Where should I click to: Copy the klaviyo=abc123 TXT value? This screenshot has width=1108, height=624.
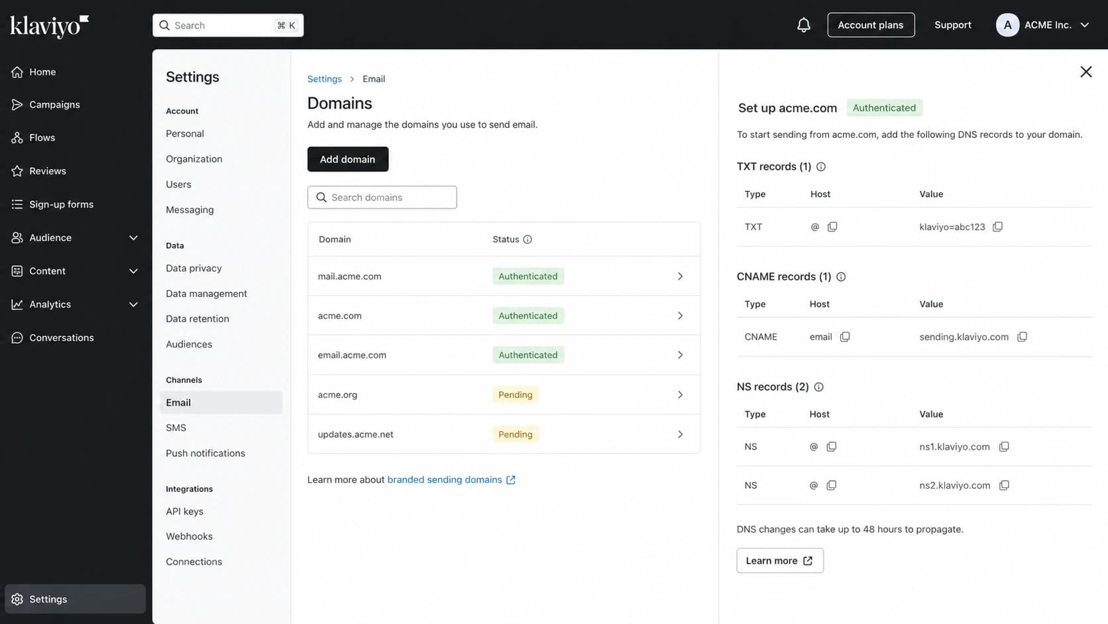[997, 227]
